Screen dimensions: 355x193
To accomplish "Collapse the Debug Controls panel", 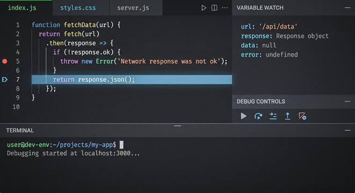I will pos(347,101).
